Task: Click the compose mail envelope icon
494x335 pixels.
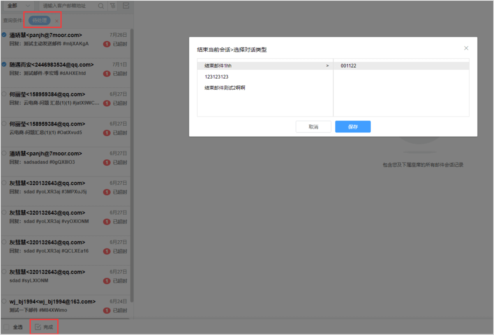Action: [126, 6]
